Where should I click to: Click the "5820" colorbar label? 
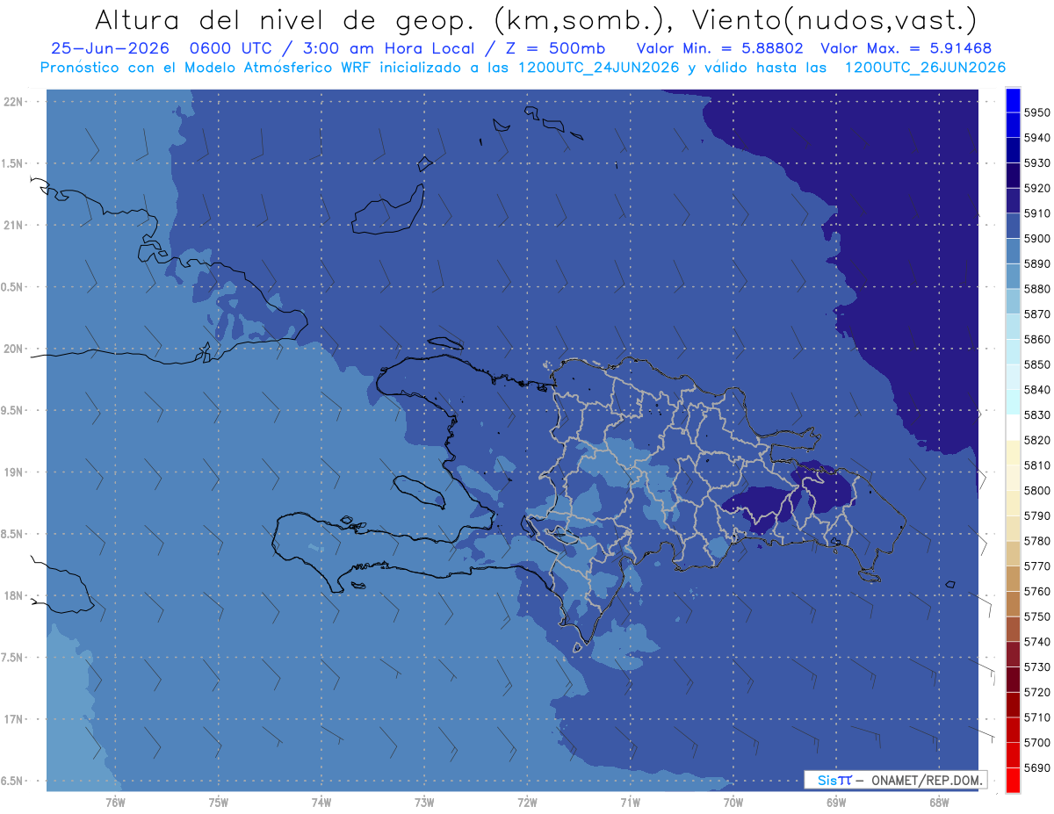[1037, 440]
